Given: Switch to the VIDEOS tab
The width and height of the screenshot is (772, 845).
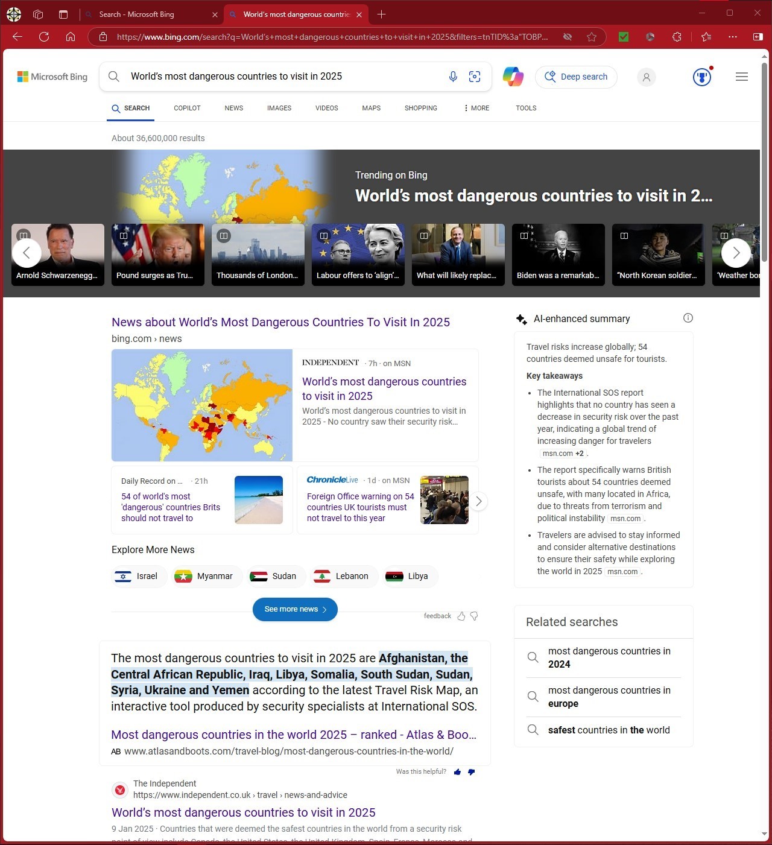Looking at the screenshot, I should 327,108.
